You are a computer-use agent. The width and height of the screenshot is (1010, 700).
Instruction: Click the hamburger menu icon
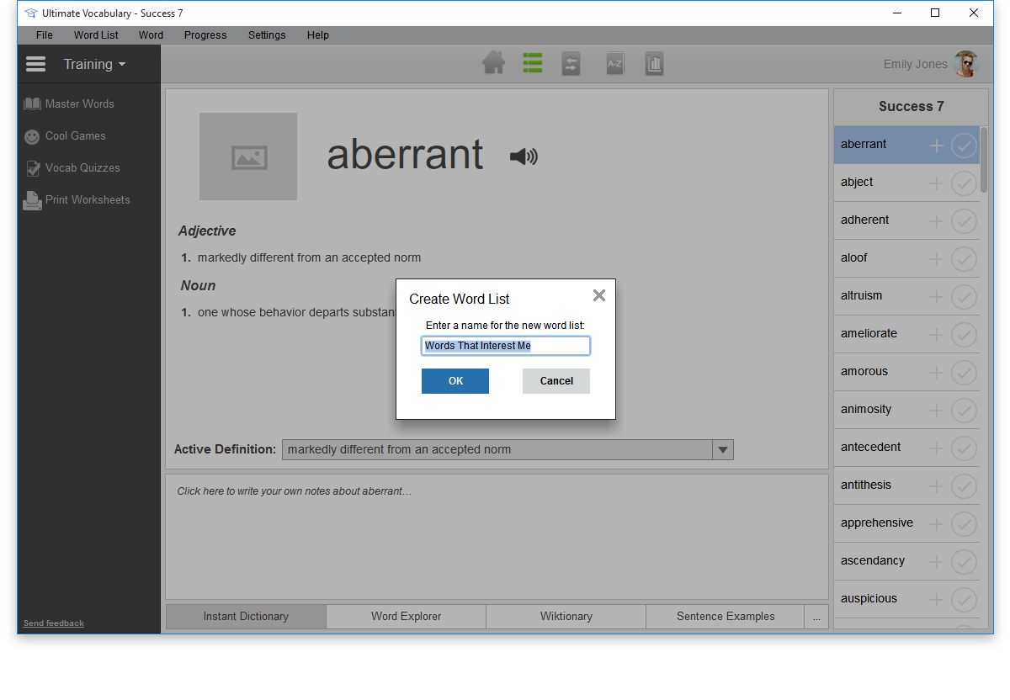click(x=35, y=65)
